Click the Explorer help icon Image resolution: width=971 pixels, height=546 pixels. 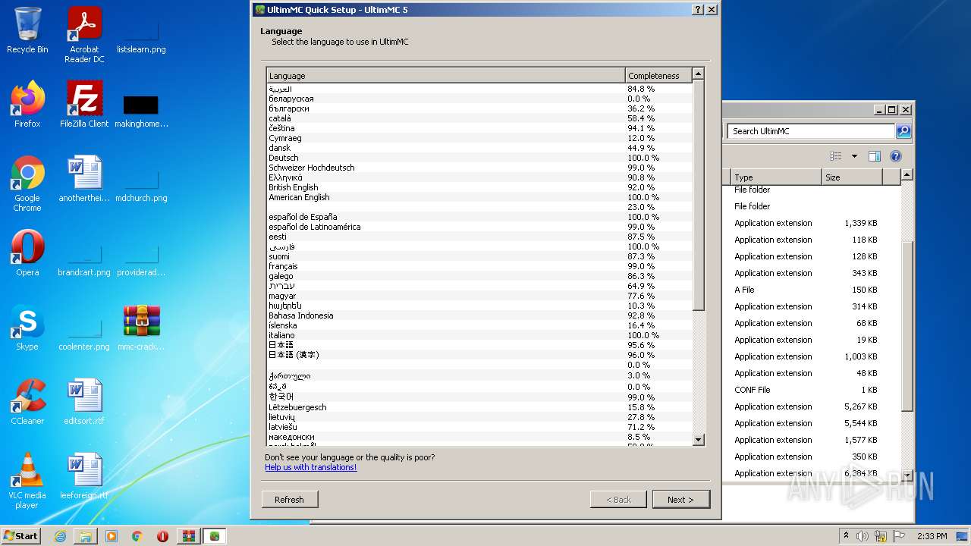[895, 156]
